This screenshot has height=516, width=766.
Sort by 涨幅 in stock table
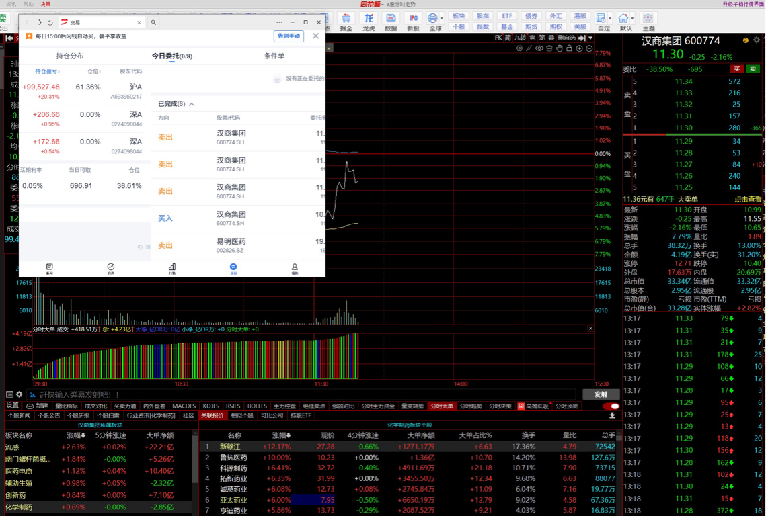point(281,435)
